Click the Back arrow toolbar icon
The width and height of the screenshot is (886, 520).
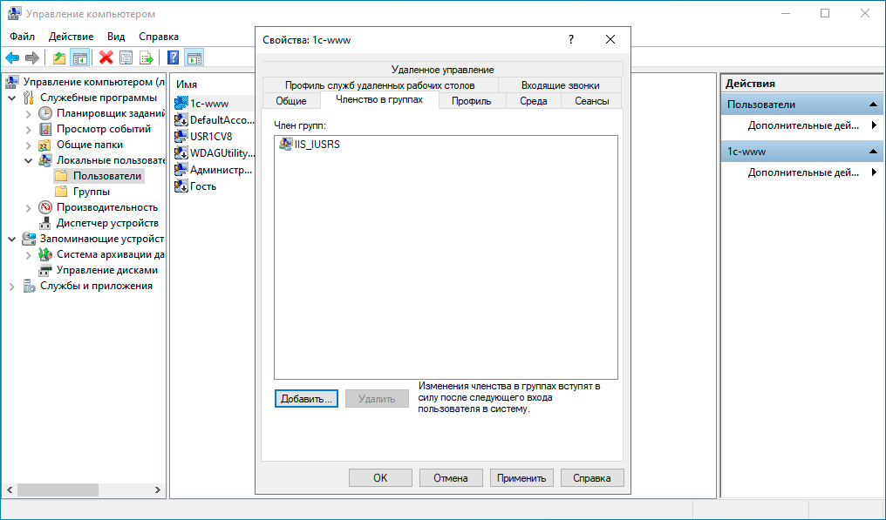[12, 57]
